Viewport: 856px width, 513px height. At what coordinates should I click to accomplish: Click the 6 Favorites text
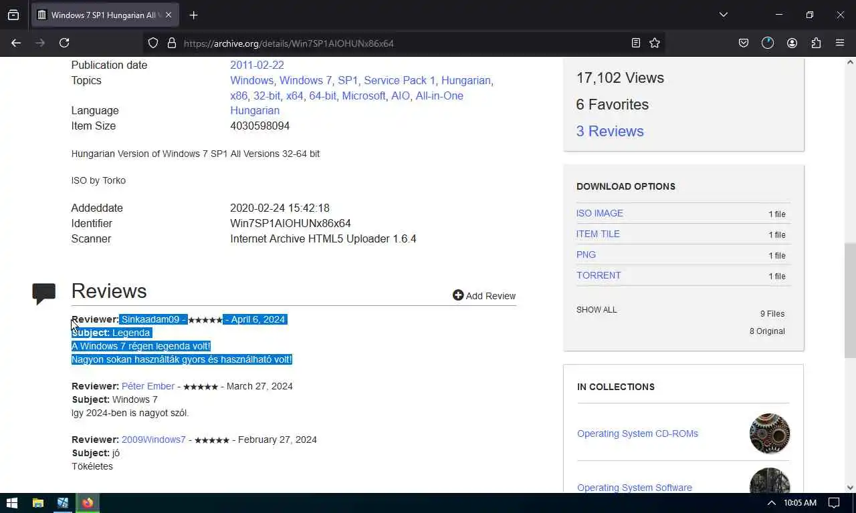coord(612,104)
